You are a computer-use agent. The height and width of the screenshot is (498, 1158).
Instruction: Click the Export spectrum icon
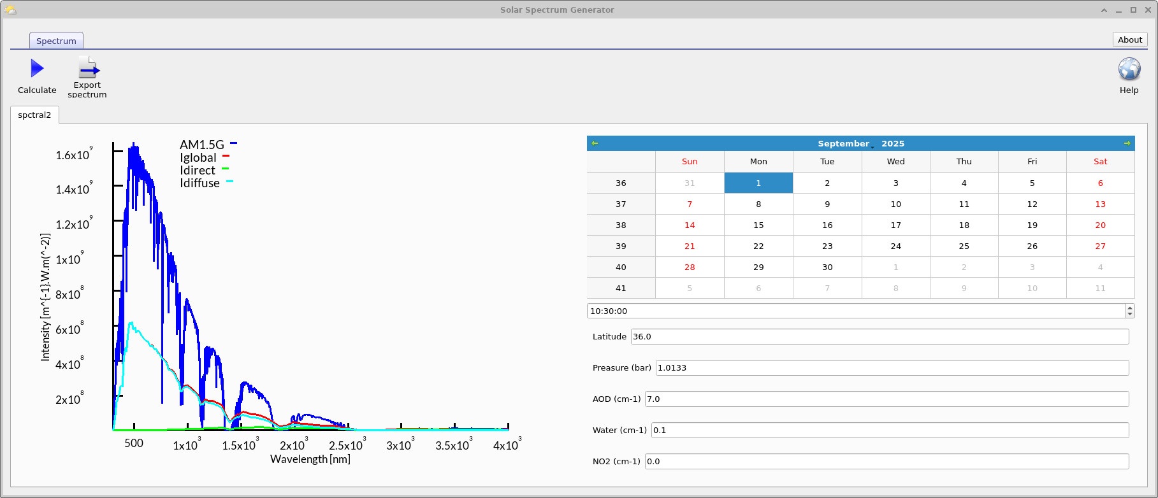click(x=88, y=68)
